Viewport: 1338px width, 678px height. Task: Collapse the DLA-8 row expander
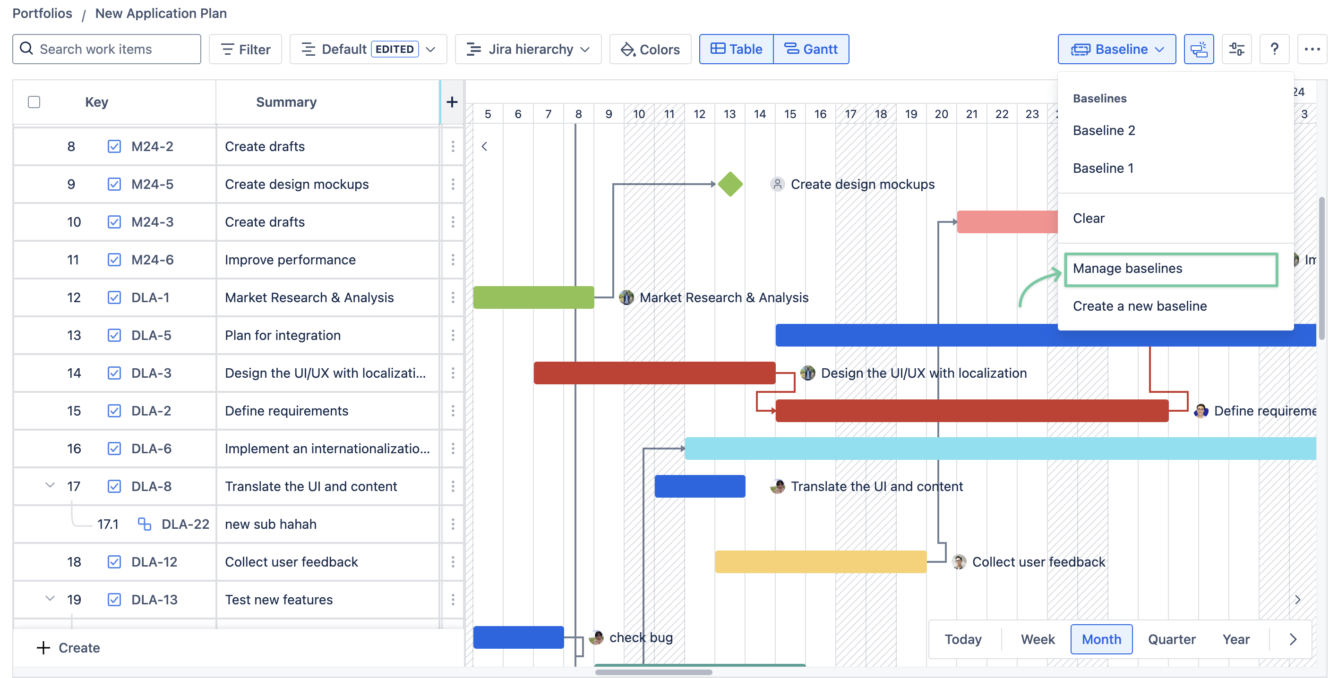point(50,485)
